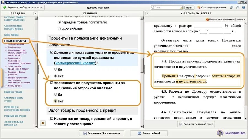This screenshot has height=139, width=248.
Task: Click the down arrow of Условия scrollbar
Action: pos(142,127)
